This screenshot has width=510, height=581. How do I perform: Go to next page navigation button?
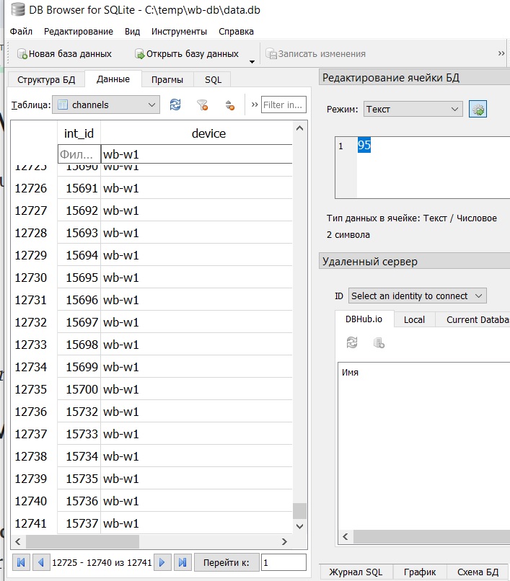click(x=162, y=562)
